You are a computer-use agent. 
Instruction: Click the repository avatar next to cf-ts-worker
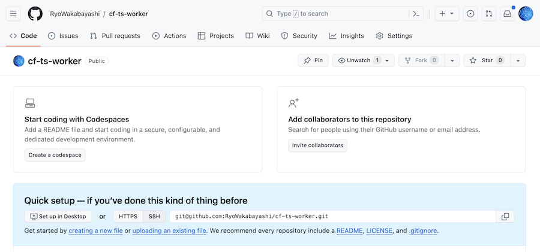(19, 61)
